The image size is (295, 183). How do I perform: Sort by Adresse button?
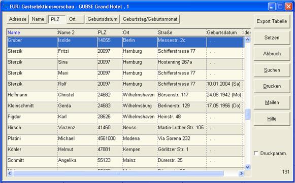tap(18, 19)
